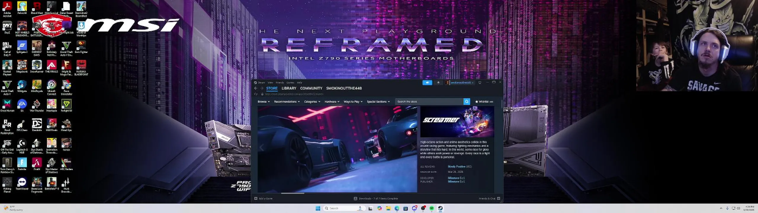The width and height of the screenshot is (758, 213).
Task: Switch to the COMMUNITY tab
Action: 311,88
